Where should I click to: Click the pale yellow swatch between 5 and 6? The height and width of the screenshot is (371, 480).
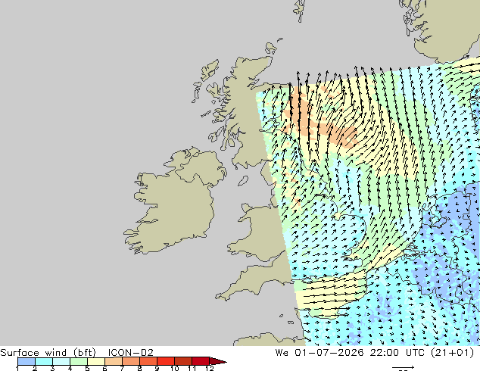coord(96,361)
